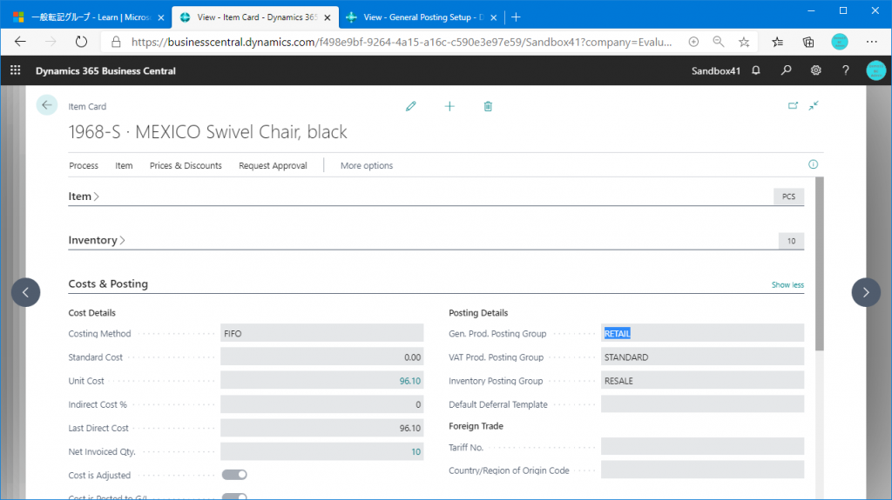The height and width of the screenshot is (500, 892).
Task: Expand the Item FastTab section
Action: [84, 196]
